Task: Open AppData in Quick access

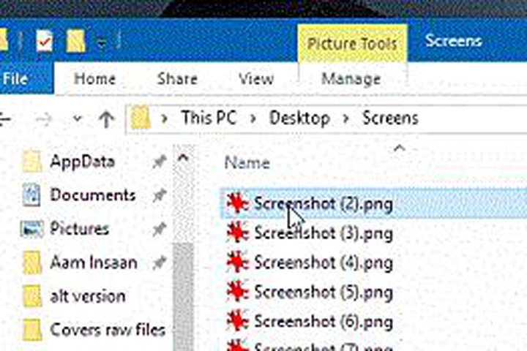Action: coord(82,162)
